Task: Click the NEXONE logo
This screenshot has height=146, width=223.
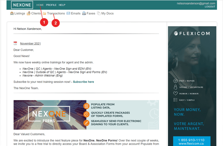Action: 22,5
